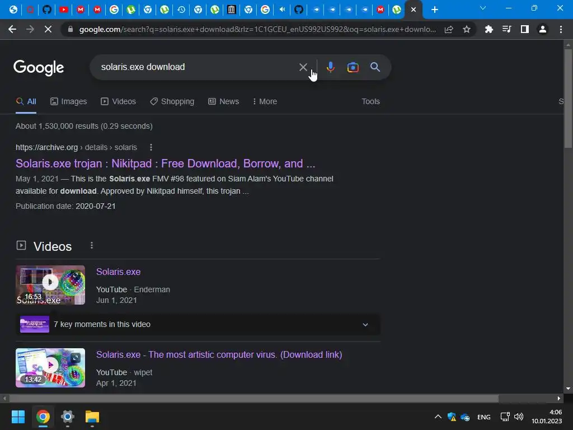Open Chrome's three-dot menu

click(x=561, y=29)
